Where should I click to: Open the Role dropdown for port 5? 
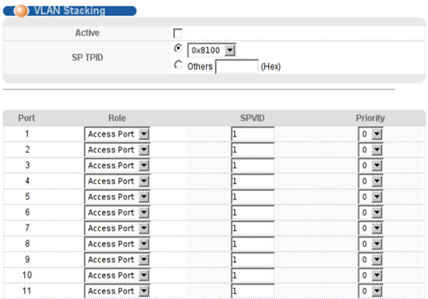[x=117, y=197]
